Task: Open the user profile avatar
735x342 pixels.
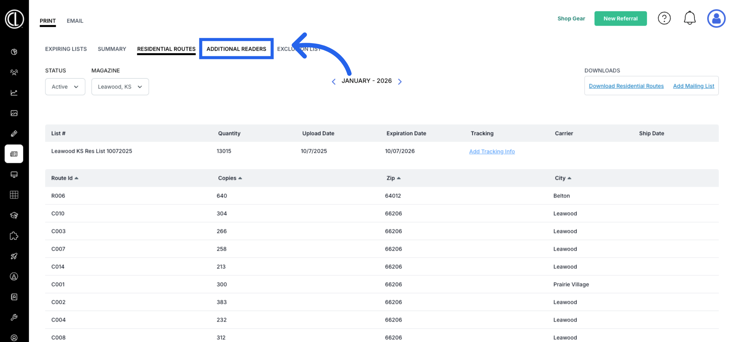Action: click(x=716, y=18)
